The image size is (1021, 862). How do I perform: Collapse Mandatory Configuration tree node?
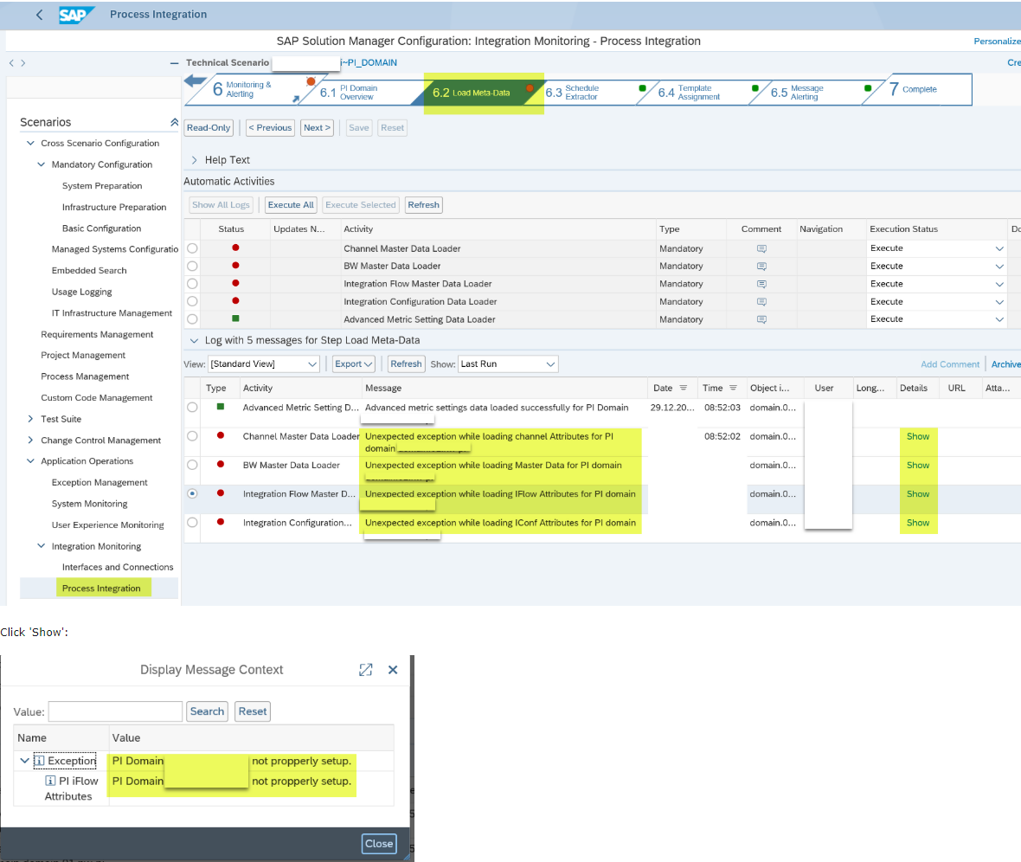[41, 164]
